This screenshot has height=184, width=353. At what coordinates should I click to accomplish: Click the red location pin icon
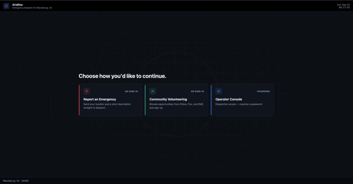point(87,91)
